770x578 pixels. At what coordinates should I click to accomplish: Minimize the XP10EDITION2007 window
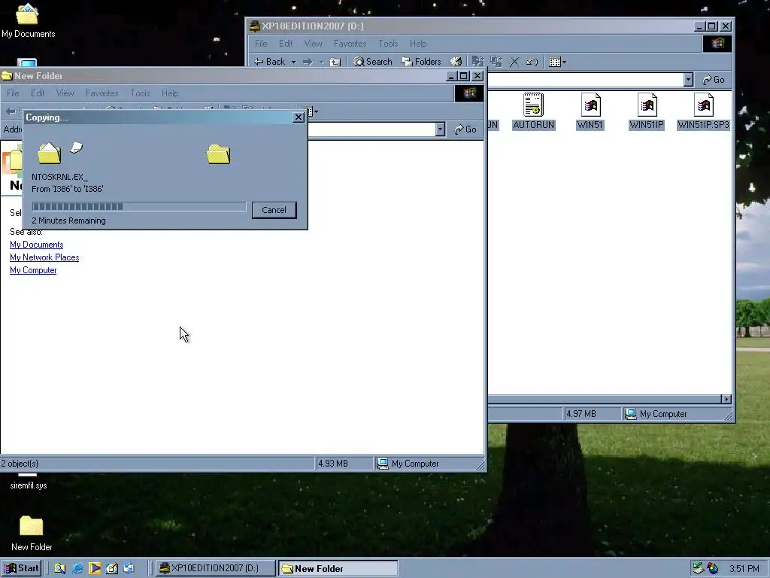[x=700, y=26]
